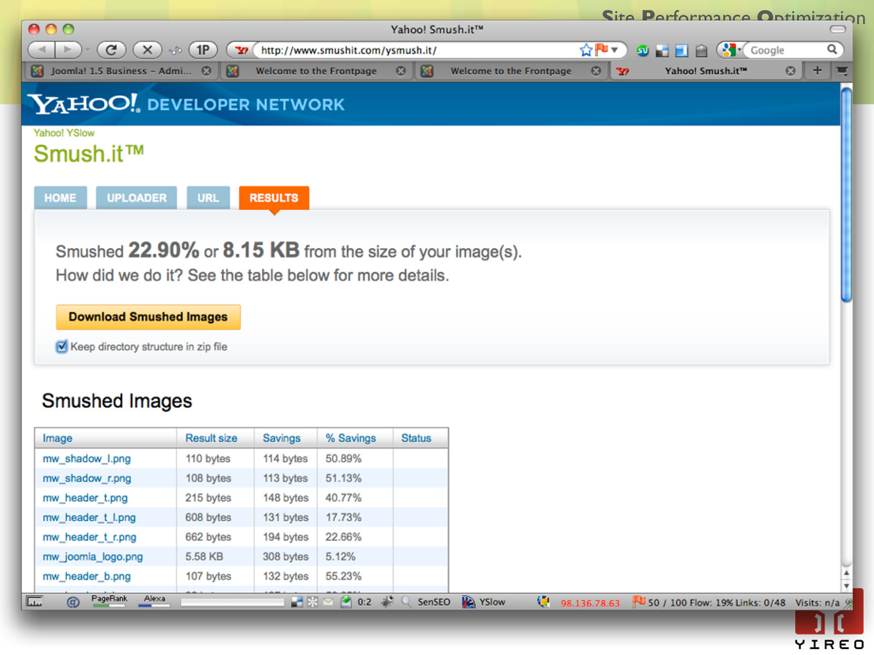The height and width of the screenshot is (655, 874).
Task: Open the UPLOADER tab
Action: [x=137, y=198]
